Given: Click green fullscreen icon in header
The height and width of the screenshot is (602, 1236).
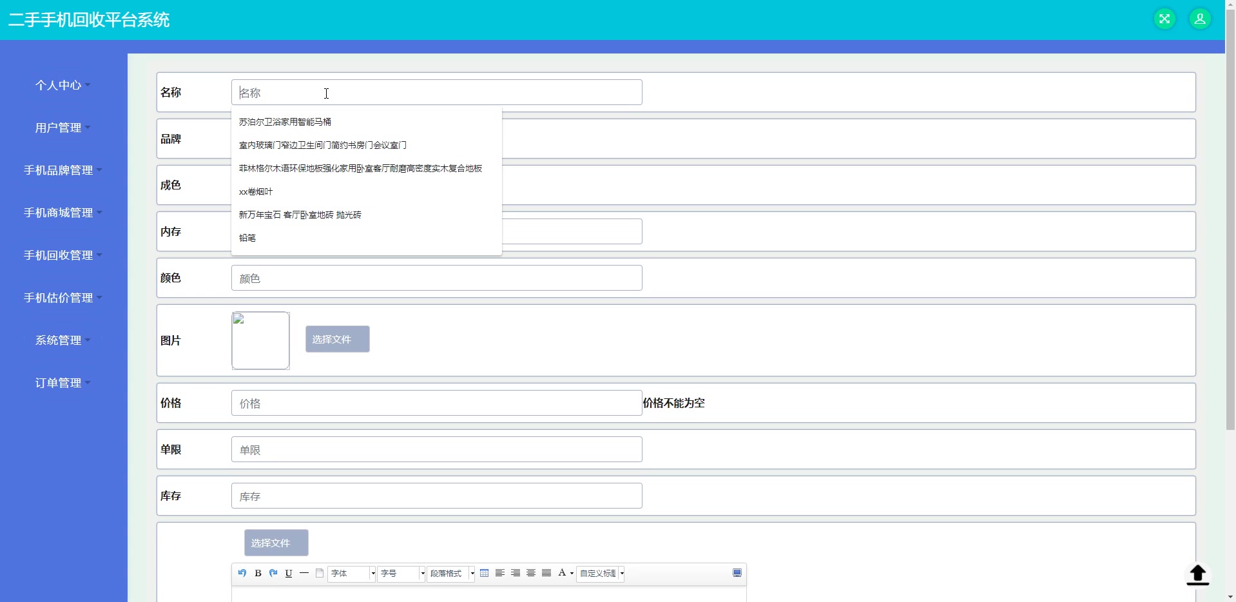Looking at the screenshot, I should click(x=1164, y=19).
